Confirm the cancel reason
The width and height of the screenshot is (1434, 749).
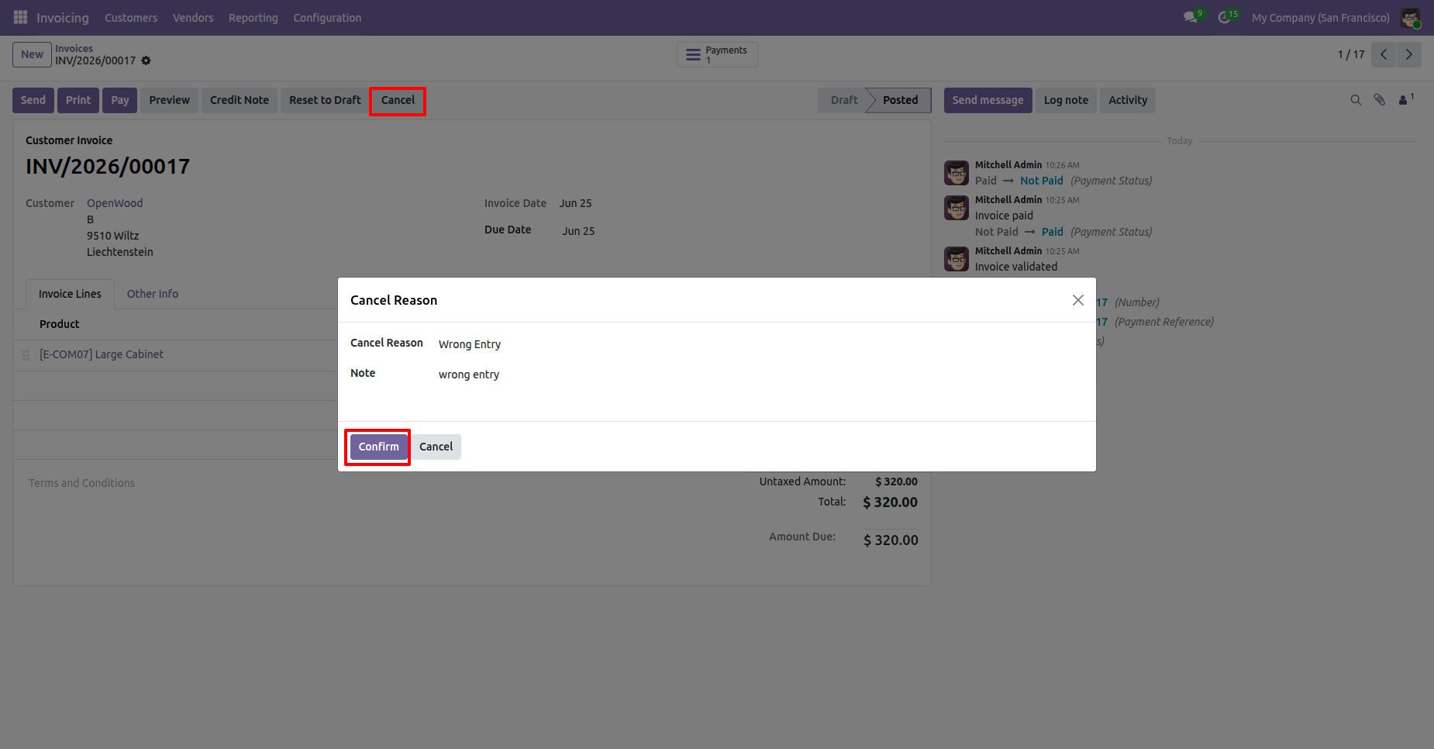pyautogui.click(x=378, y=447)
